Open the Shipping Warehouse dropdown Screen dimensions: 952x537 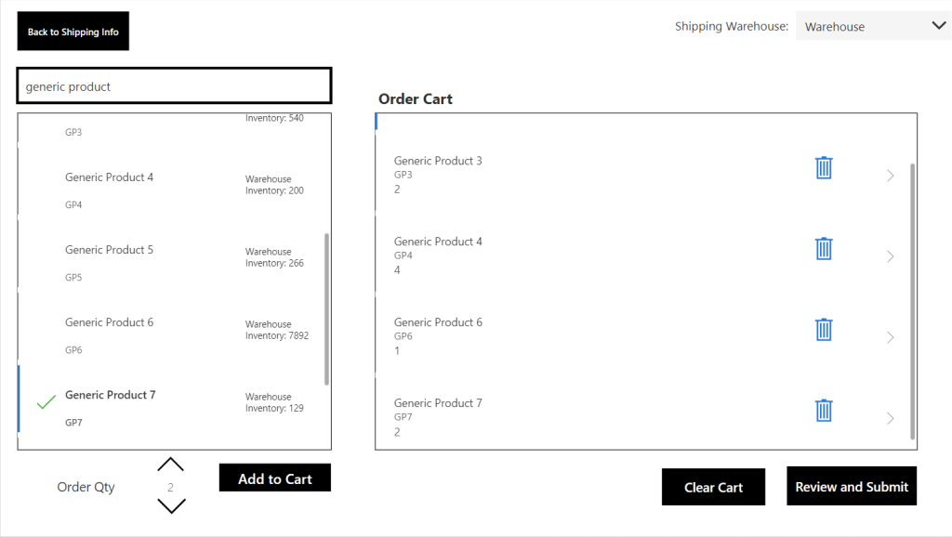(873, 26)
